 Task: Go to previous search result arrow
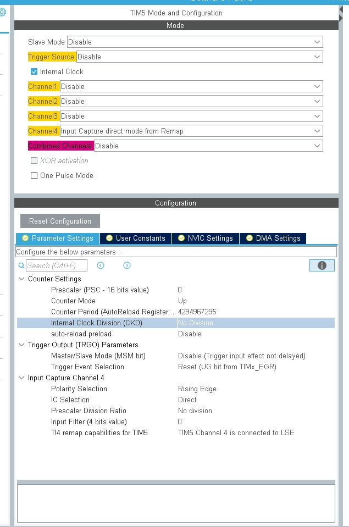coord(101,265)
